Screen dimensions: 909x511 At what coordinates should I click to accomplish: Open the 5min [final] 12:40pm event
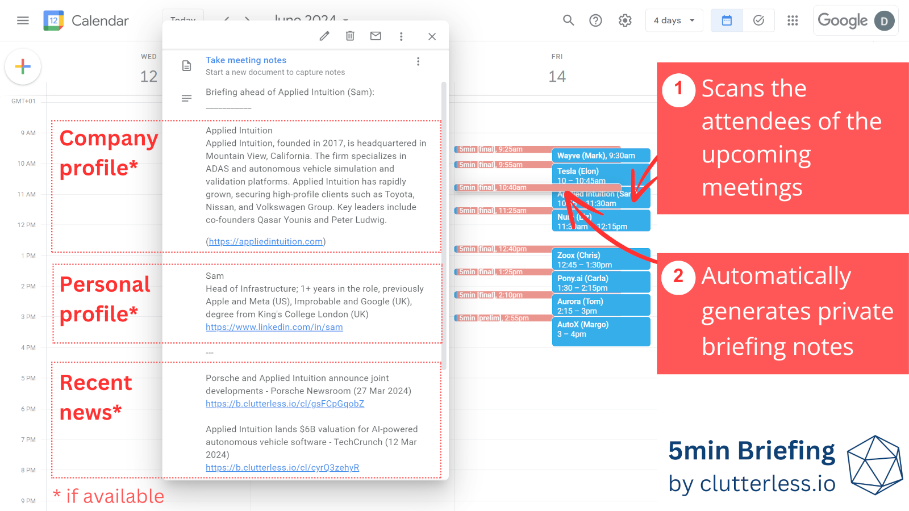click(503, 249)
